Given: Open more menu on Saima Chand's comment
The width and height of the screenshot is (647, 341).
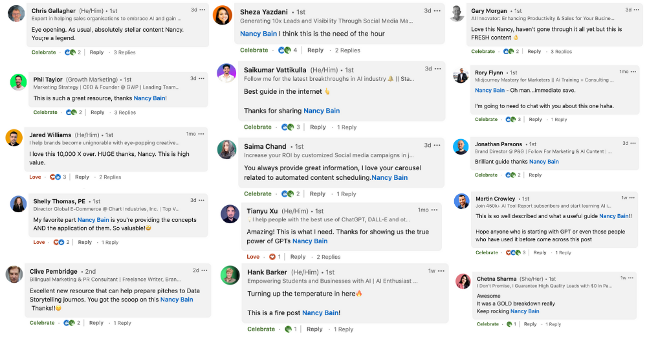Looking at the screenshot, I should click(437, 146).
